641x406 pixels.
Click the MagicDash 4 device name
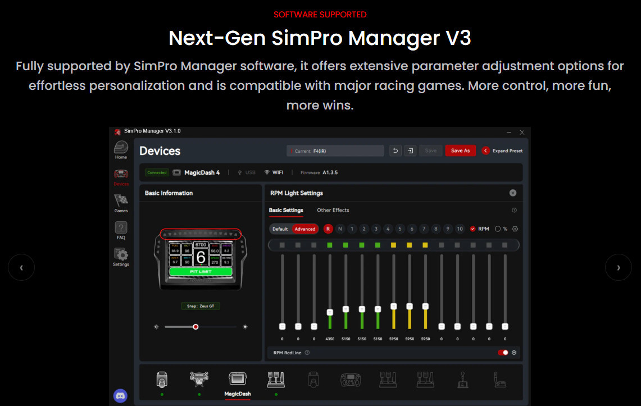pyautogui.click(x=202, y=172)
